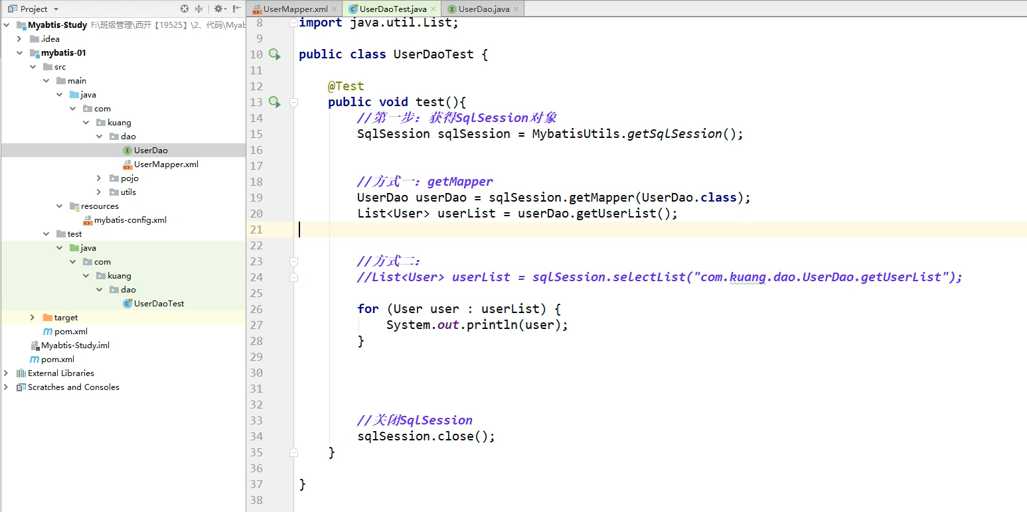Expand the .idea folder
Screen dimensions: 1027x512
[19, 39]
